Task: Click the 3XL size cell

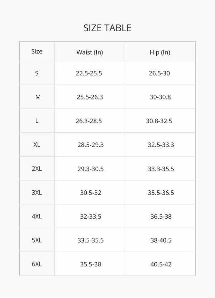Action: (x=37, y=193)
